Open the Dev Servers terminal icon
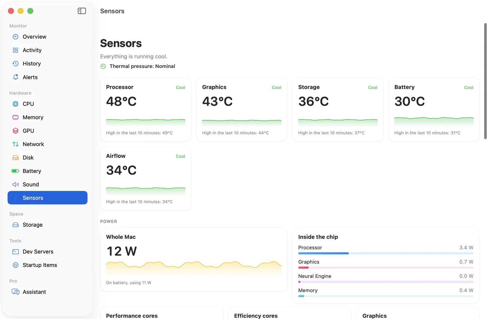Screen dimensions: 488x319 (x=16, y=251)
